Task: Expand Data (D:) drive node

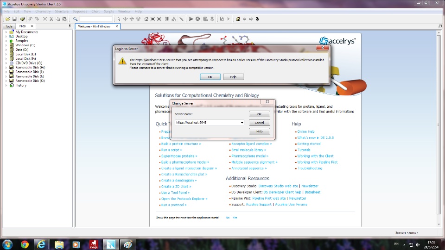Action: coord(6,50)
